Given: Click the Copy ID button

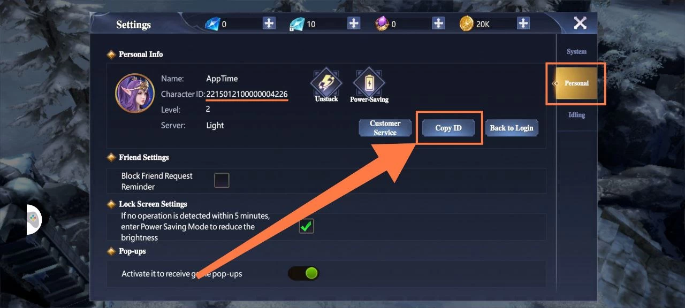Looking at the screenshot, I should [448, 128].
